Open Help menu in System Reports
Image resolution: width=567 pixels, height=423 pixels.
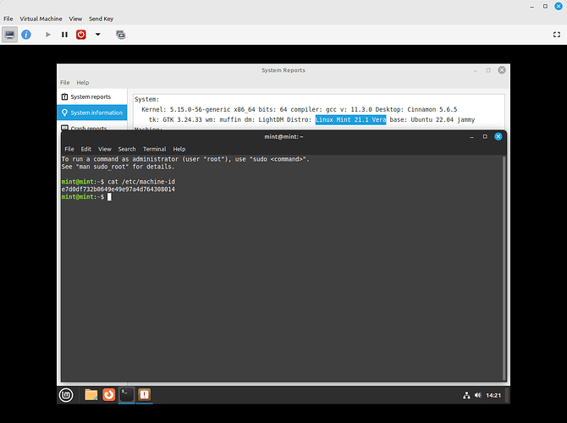[83, 83]
